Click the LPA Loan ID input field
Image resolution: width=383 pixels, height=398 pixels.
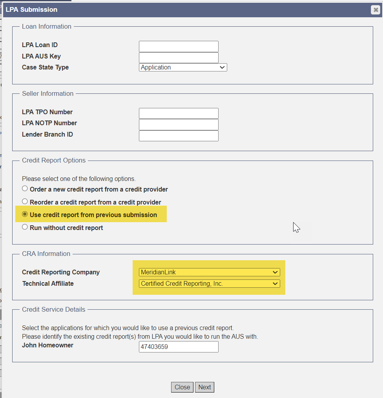click(179, 46)
